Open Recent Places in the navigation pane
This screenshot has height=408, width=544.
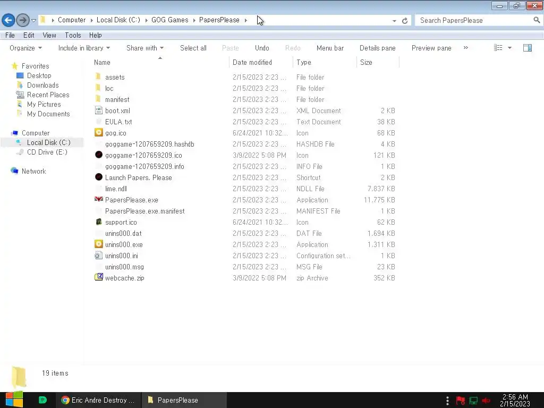pos(48,95)
